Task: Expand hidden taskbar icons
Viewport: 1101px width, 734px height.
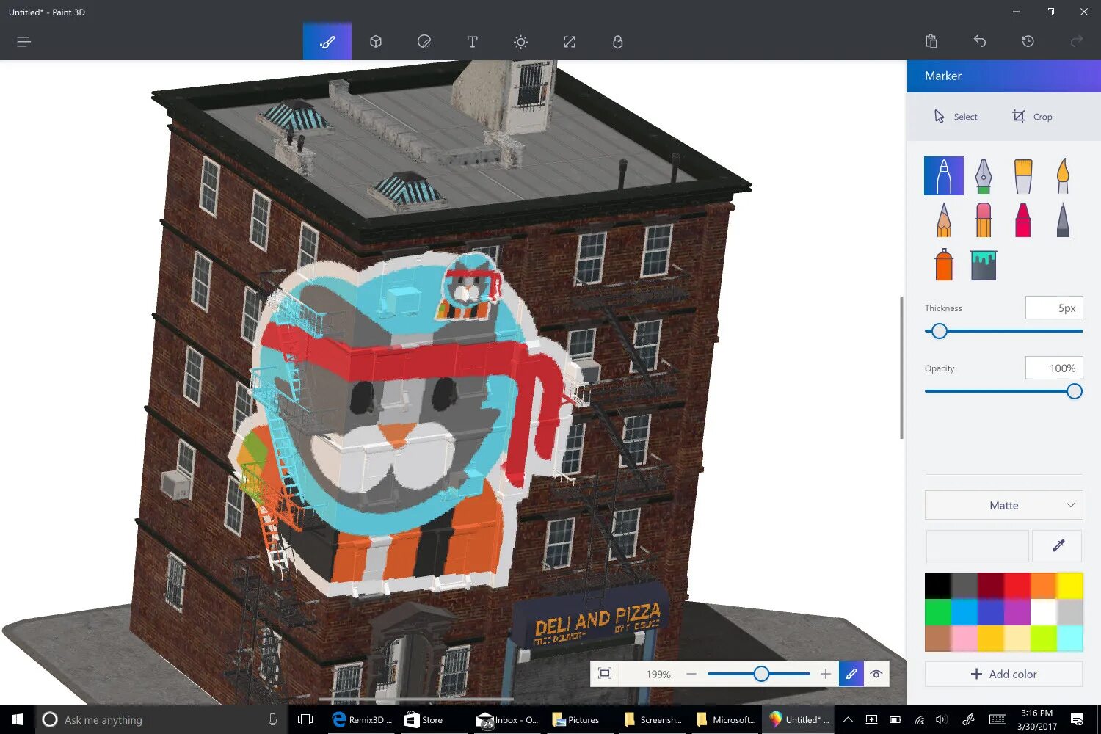Action: tap(848, 719)
